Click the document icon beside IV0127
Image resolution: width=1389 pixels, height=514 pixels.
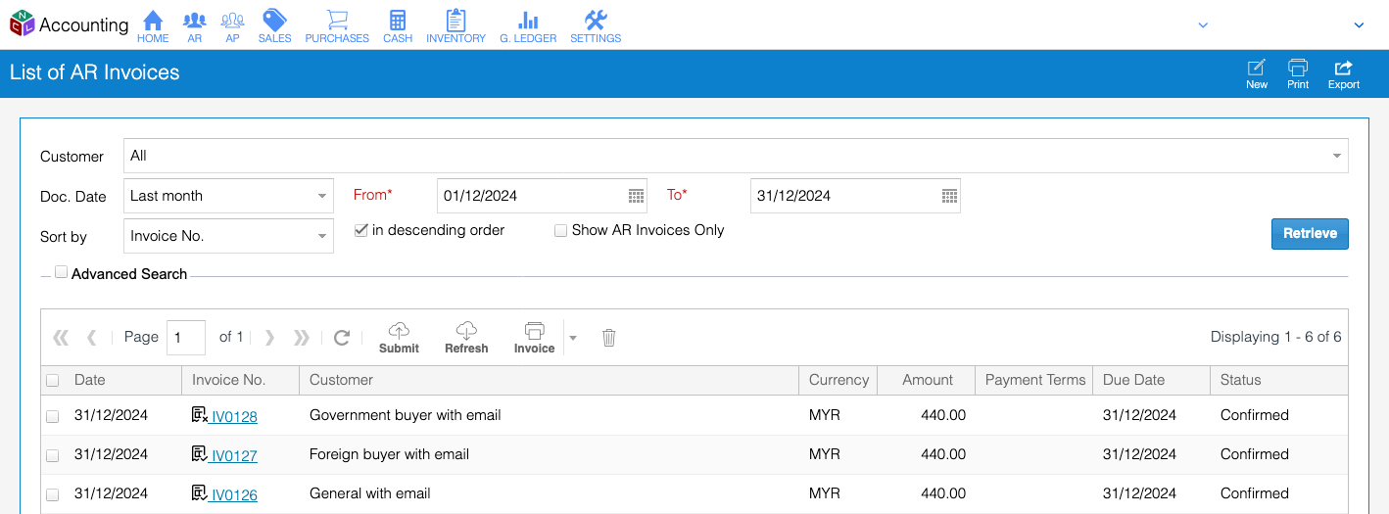pyautogui.click(x=200, y=454)
